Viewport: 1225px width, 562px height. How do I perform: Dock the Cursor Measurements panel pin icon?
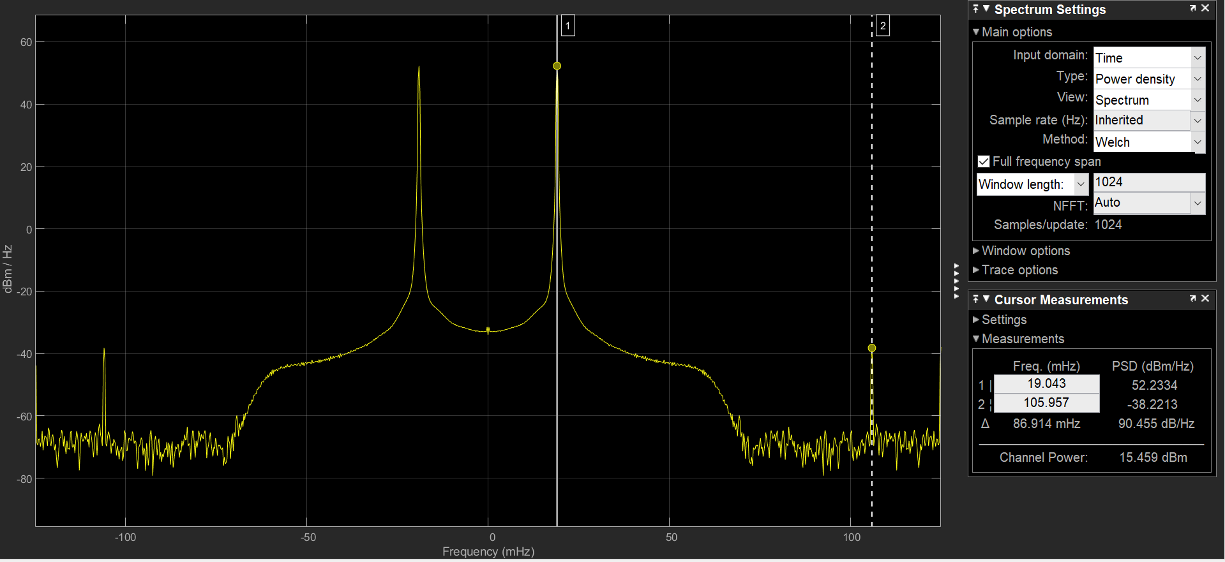coord(975,299)
